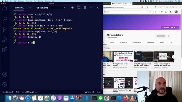
Task: Click the PLAY ALL link
Action: [x=107, y=48]
